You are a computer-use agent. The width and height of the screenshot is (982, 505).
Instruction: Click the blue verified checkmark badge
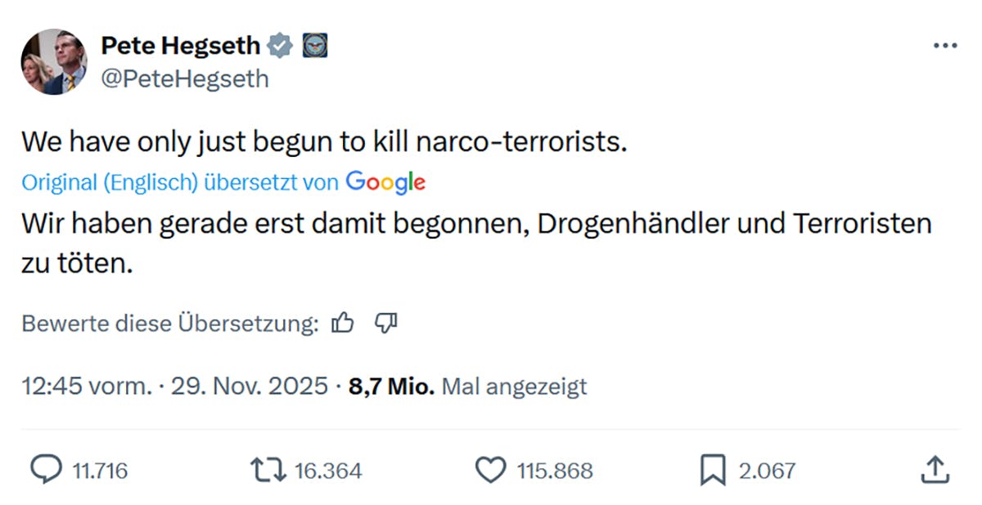(x=282, y=45)
